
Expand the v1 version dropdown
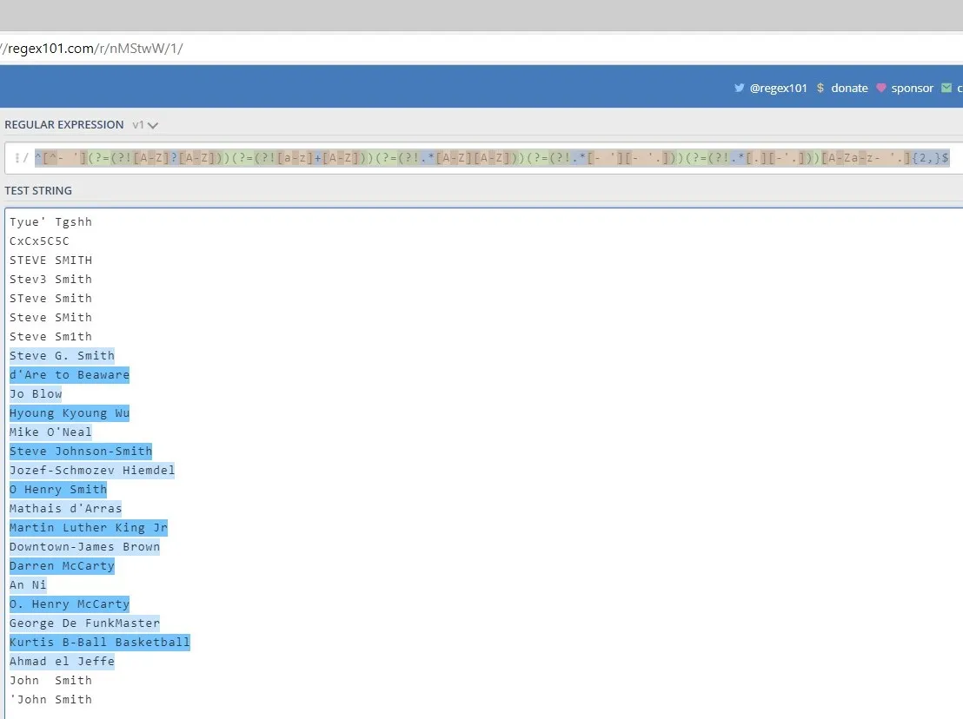tap(145, 125)
